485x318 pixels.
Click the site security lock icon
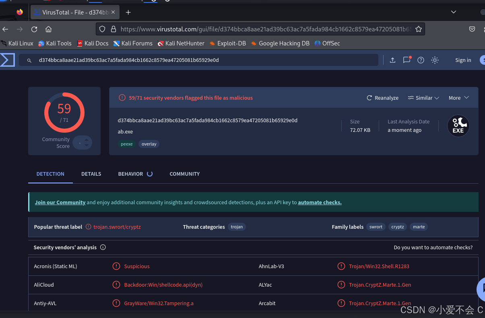pos(113,29)
